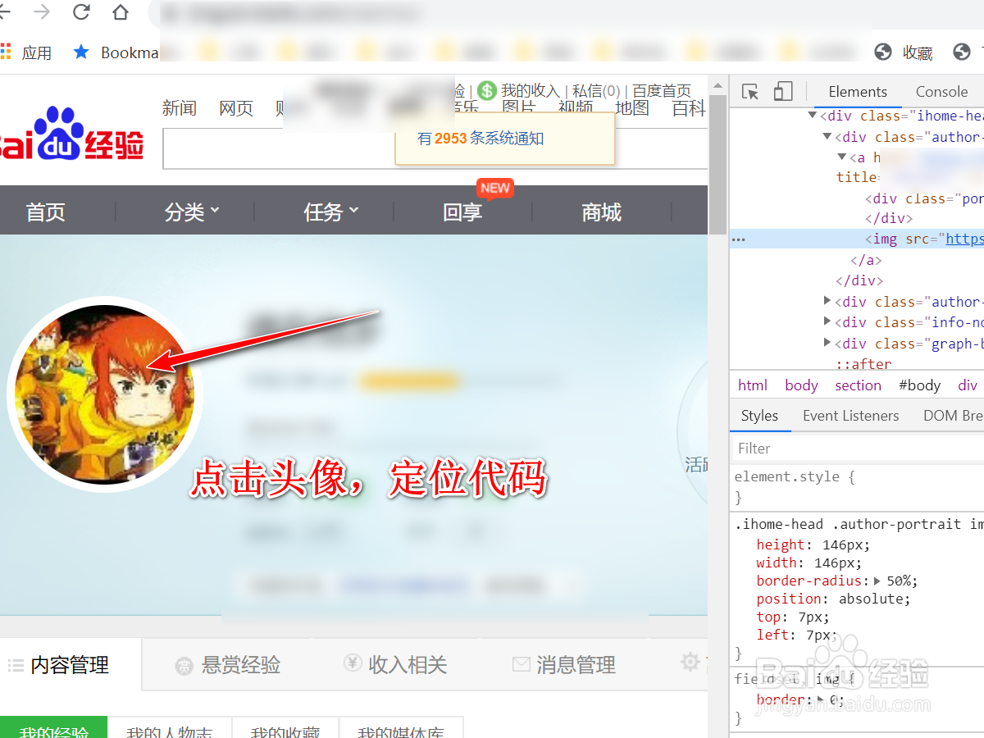
Task: Open the Apps grid shortcut
Action: coord(6,52)
